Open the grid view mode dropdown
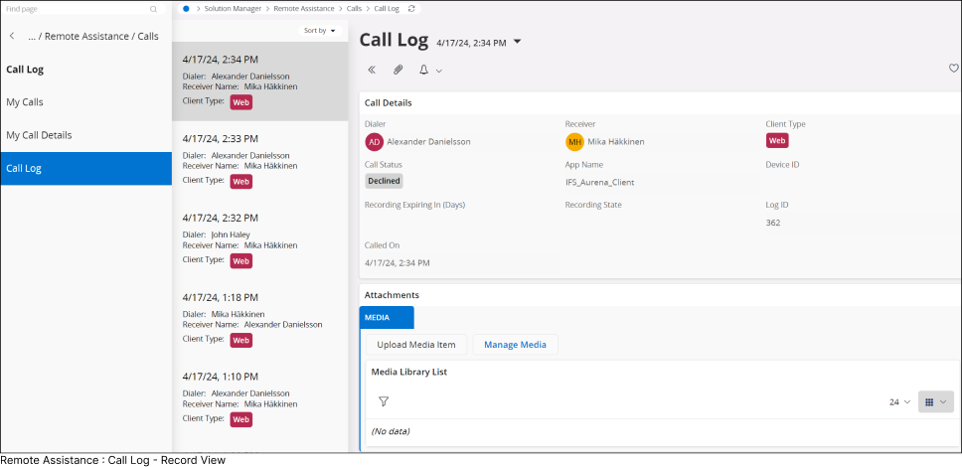 tap(936, 402)
